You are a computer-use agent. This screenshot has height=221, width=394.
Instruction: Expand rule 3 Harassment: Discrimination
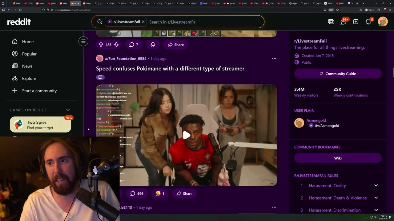click(376, 210)
